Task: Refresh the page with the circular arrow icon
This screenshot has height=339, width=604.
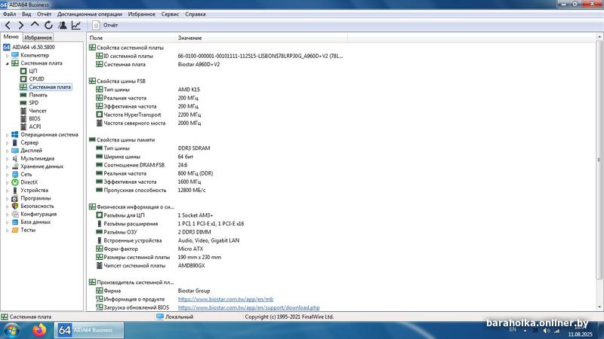Action: pyautogui.click(x=48, y=26)
